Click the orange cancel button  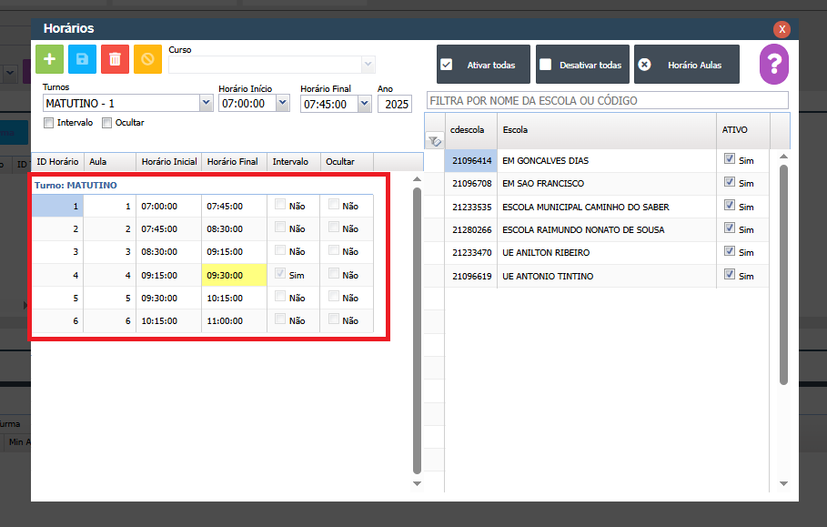(x=147, y=59)
